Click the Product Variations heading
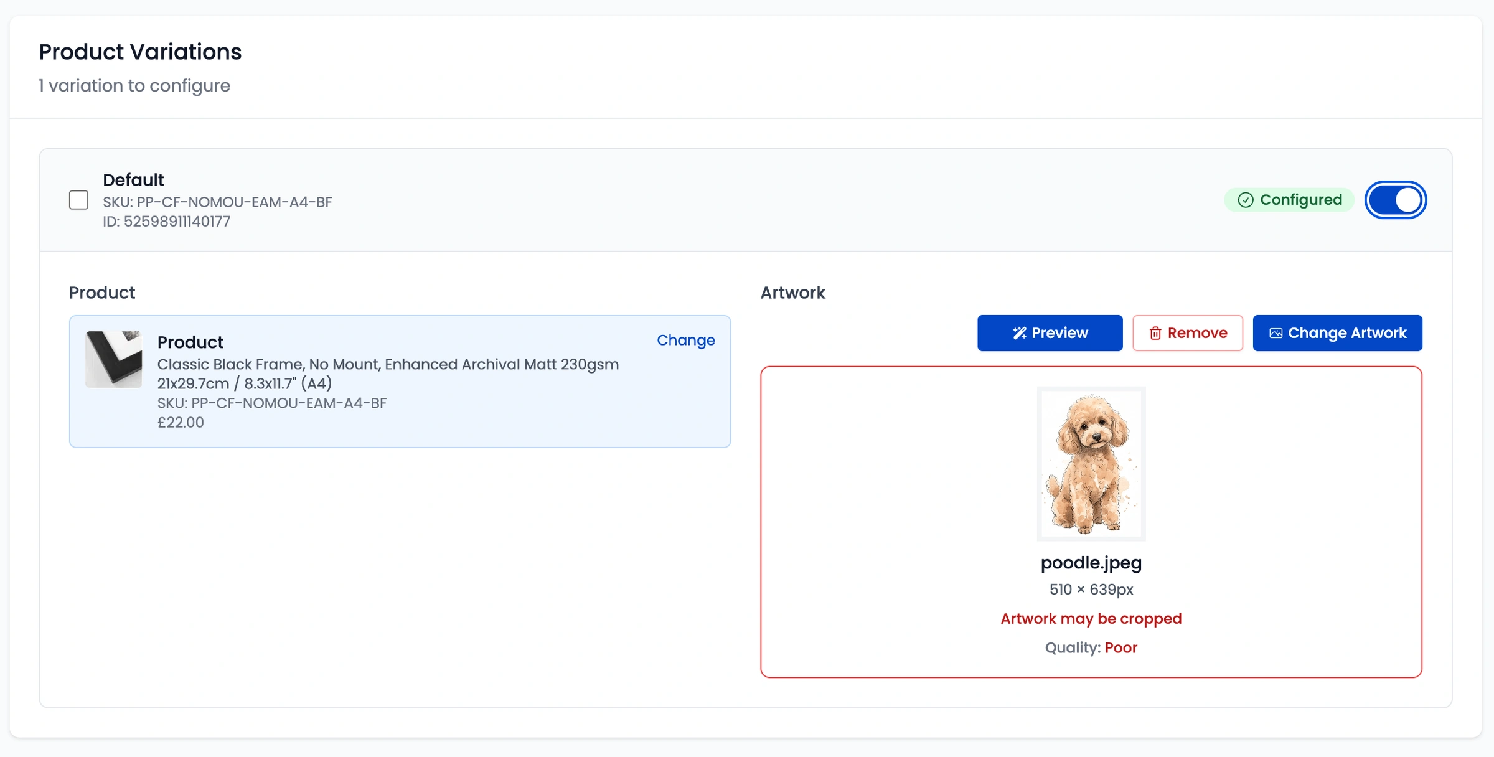Image resolution: width=1494 pixels, height=757 pixels. tap(140, 52)
